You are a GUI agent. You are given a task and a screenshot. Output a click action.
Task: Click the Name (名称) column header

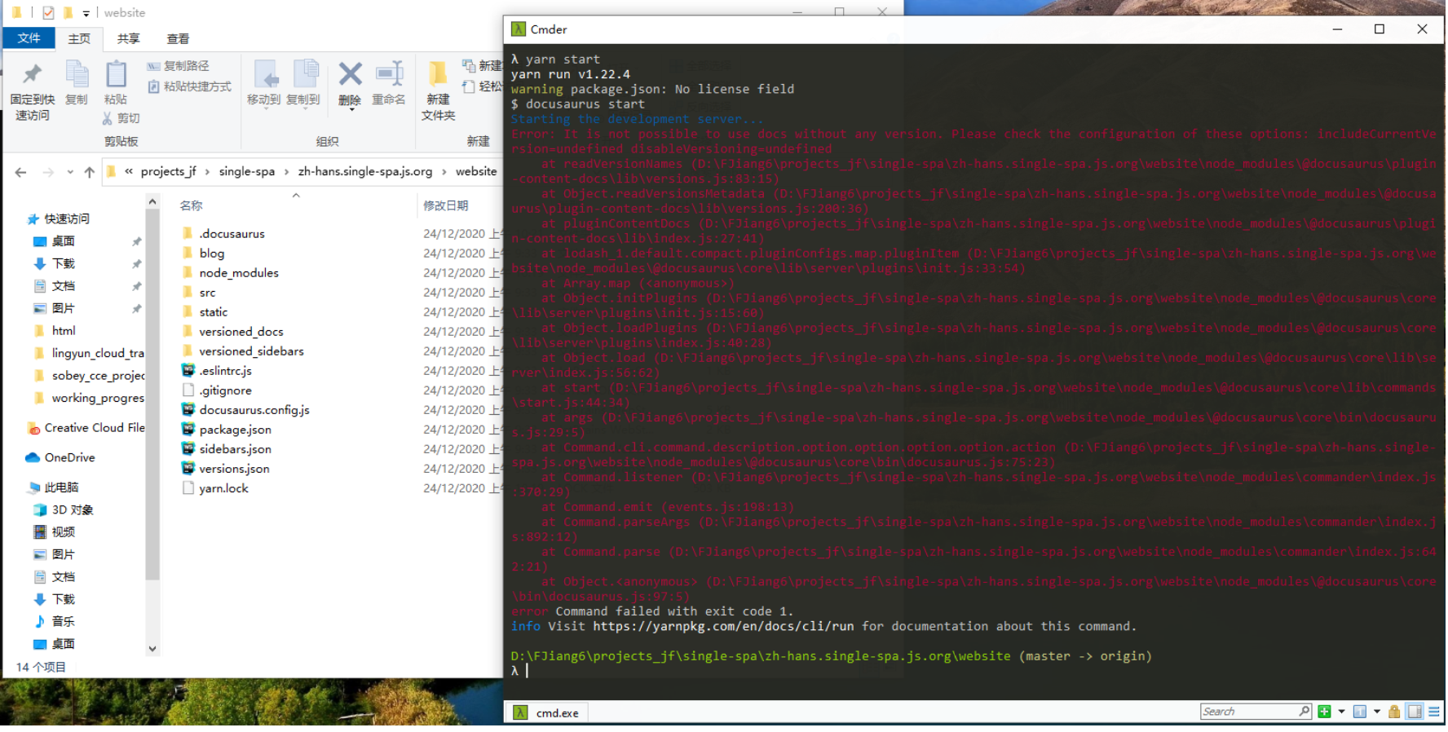191,206
